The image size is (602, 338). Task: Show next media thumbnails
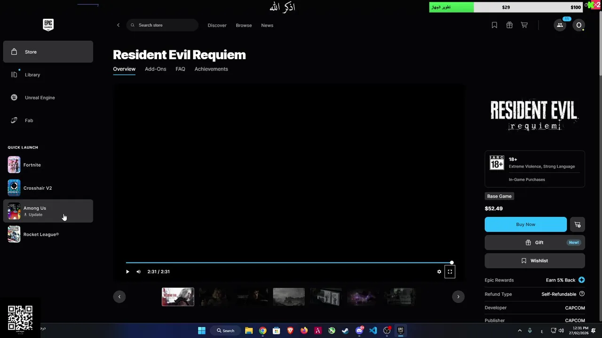(458, 297)
